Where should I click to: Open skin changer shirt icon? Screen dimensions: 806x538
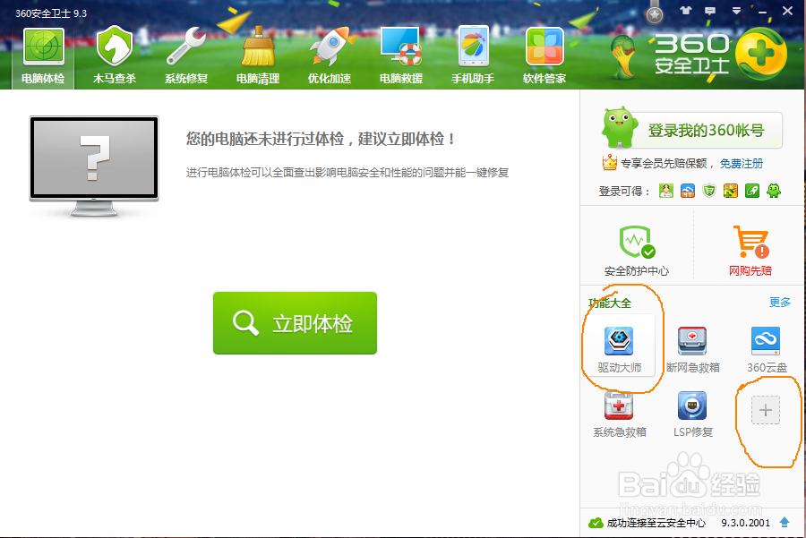(685, 11)
